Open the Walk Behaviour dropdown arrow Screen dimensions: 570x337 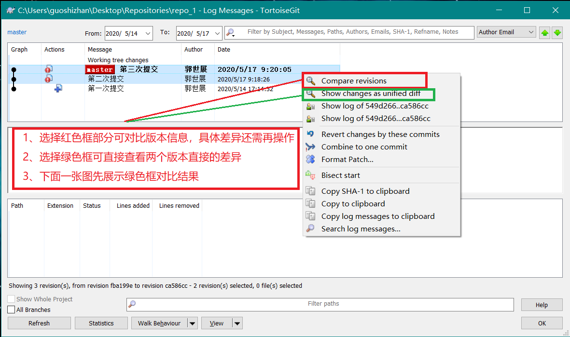pyautogui.click(x=192, y=323)
